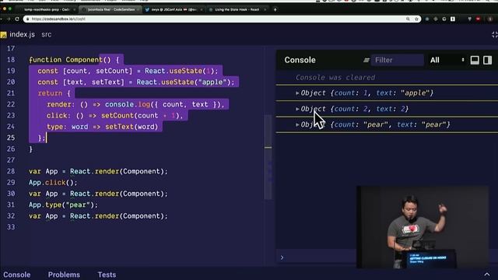Click the speaker video thumbnail
This screenshot has height=280, width=498.
(423, 227)
